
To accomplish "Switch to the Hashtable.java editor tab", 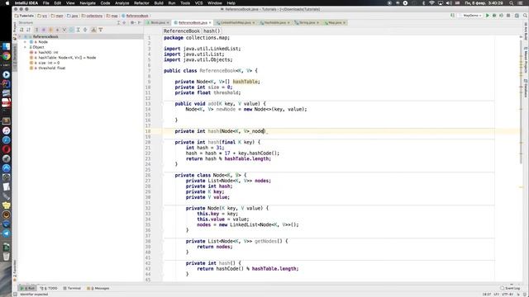I will pos(275,22).
